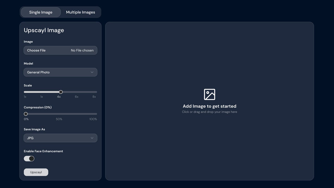Click the 'Add Image to get started' text
The image size is (334, 188).
click(210, 106)
